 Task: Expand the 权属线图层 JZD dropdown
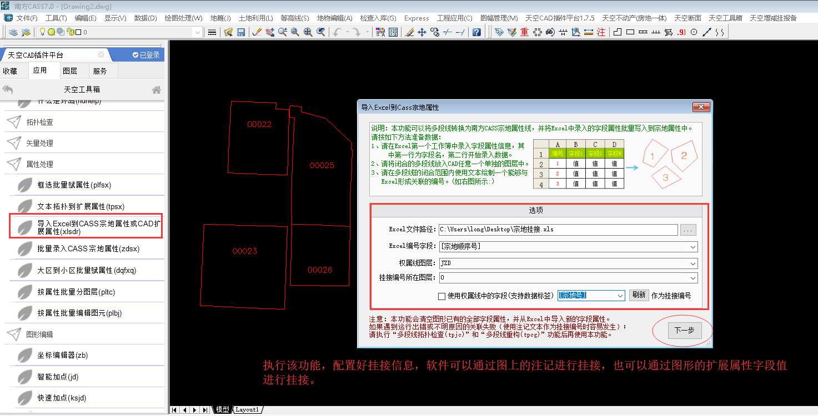click(692, 263)
